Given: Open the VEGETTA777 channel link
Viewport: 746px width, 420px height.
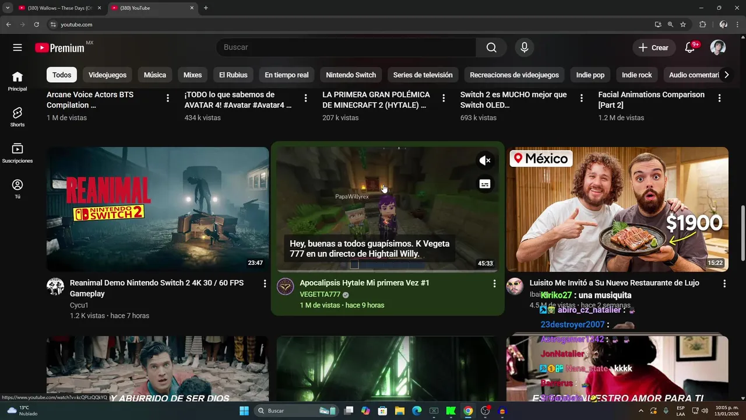Looking at the screenshot, I should click(x=320, y=295).
